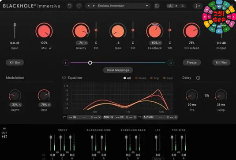Screen dimensions: 236x160
Task: Click the Clear Mappings button
Action: (x=118, y=70)
